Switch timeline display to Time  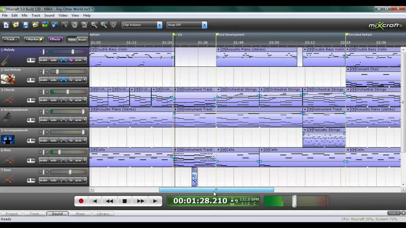(72, 40)
